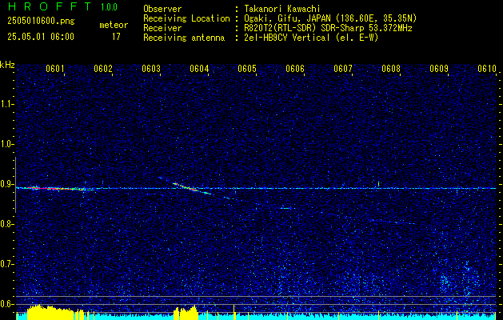This screenshot has width=503, height=320.
Task: Click the diagonal meteor echo trace near 0604
Action: (x=192, y=189)
